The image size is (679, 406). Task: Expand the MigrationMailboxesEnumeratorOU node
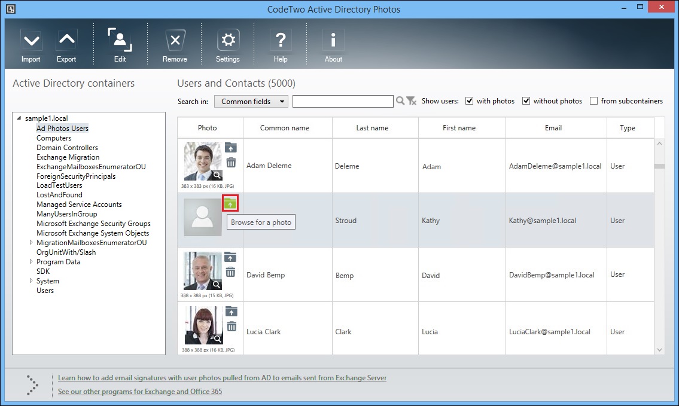(31, 242)
